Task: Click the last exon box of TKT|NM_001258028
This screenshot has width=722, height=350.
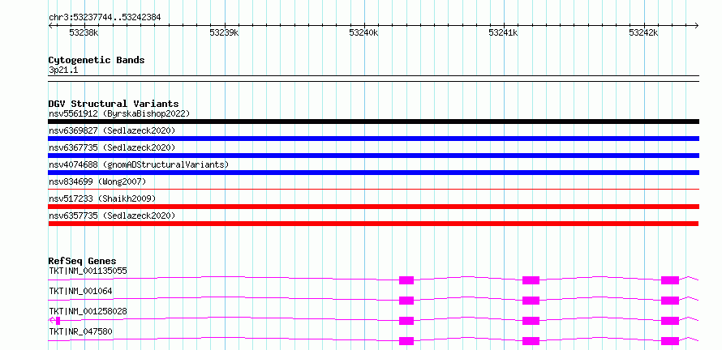Action: pyautogui.click(x=670, y=321)
